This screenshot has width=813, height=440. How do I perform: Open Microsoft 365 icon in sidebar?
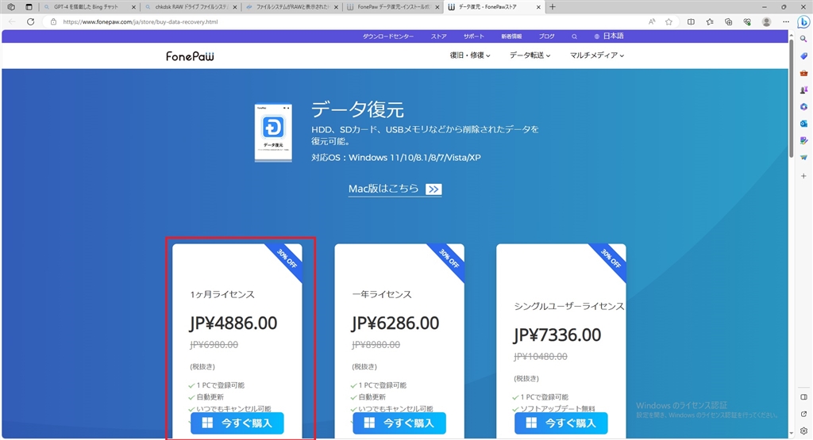[x=803, y=107]
